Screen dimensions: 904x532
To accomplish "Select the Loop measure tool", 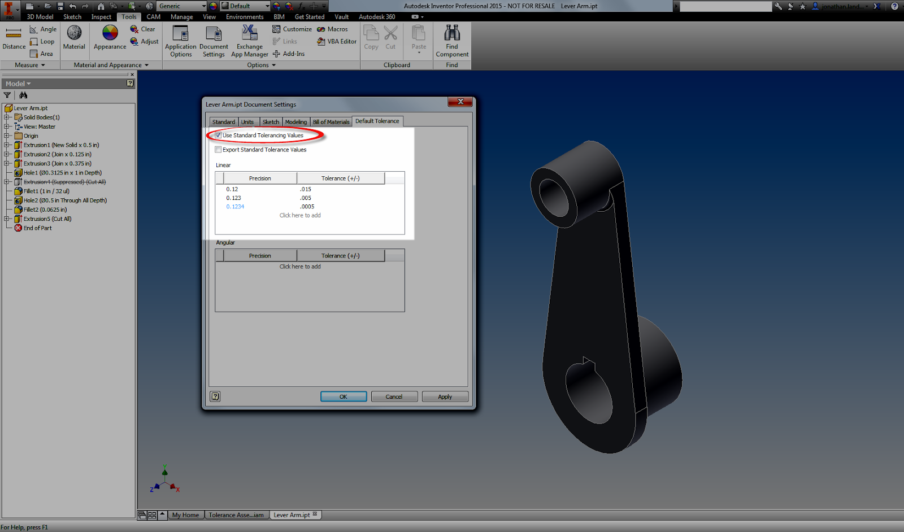I will pos(42,42).
